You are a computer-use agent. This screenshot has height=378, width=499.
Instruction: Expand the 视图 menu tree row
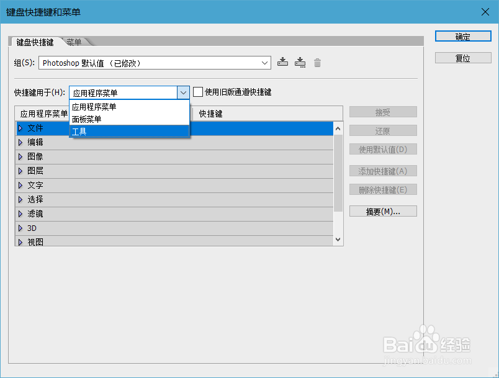[x=20, y=242]
